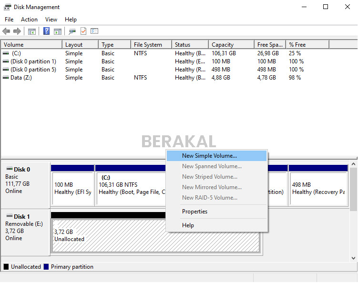Click the Back arrow toolbar icon
The width and height of the screenshot is (358, 283).
[6, 31]
